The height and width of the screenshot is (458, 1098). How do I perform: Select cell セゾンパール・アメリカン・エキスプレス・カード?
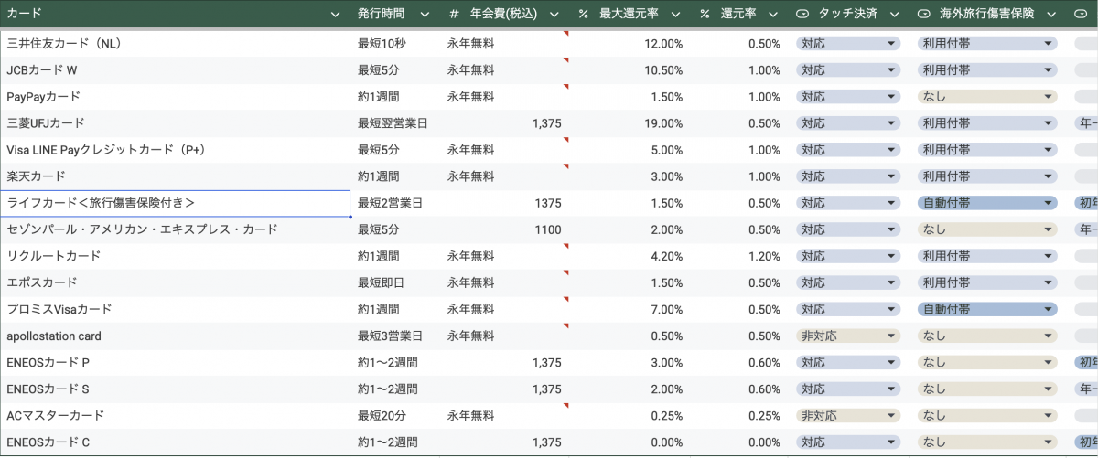[176, 229]
